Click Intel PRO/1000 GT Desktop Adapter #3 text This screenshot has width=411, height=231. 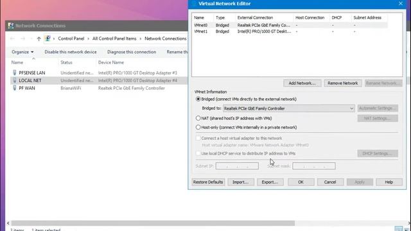point(137,73)
